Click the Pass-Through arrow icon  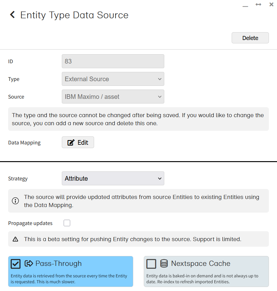click(29, 263)
